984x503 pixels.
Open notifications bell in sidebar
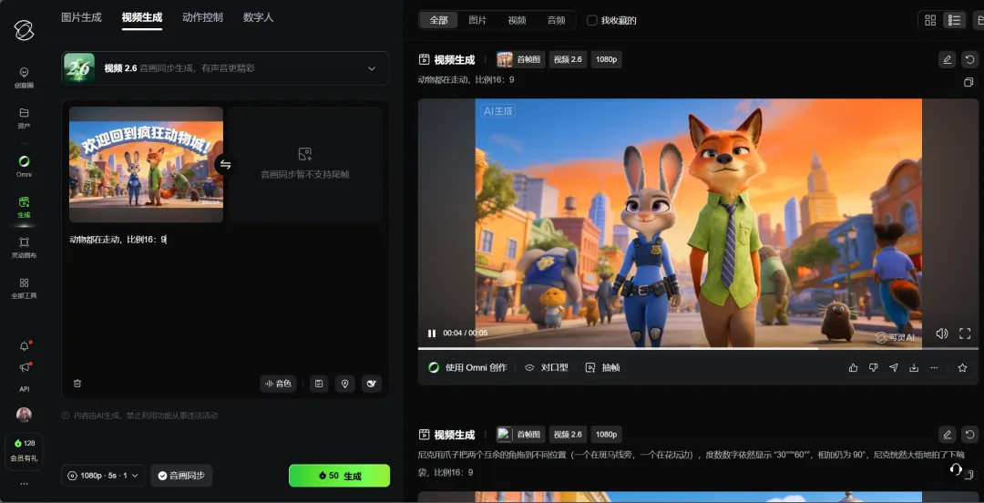(25, 346)
